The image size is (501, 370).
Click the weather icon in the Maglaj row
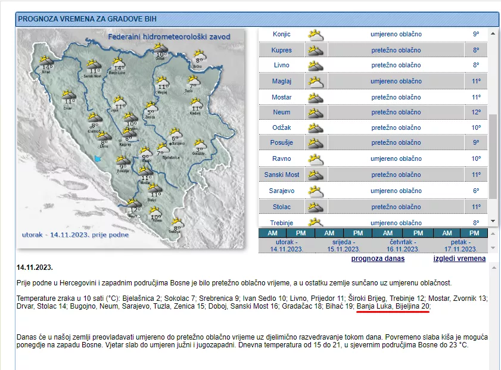click(x=316, y=81)
